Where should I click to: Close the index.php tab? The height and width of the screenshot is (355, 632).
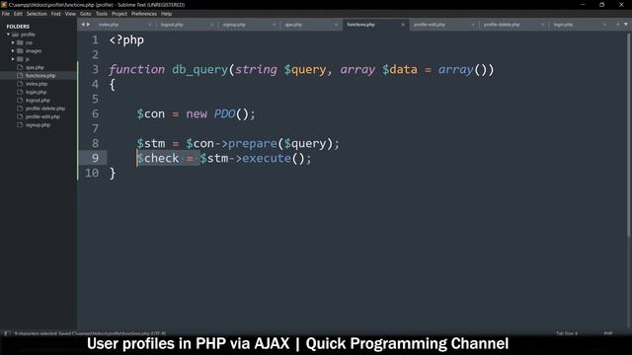point(150,25)
